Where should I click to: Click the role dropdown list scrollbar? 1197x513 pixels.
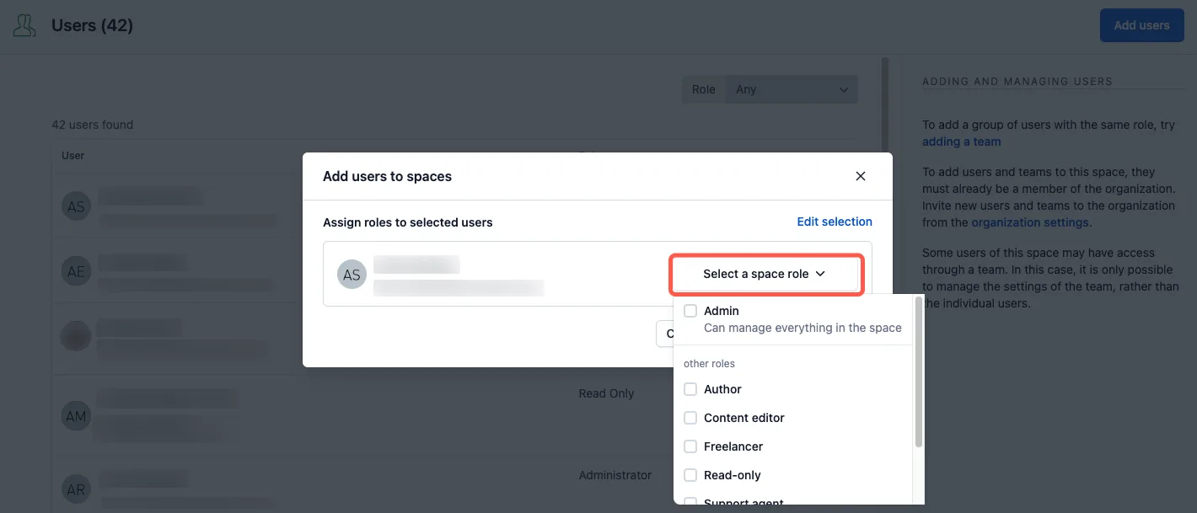coord(919,371)
